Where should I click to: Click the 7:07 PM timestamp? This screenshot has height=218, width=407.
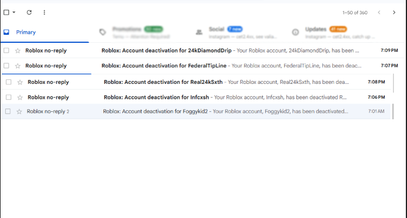[x=389, y=66]
